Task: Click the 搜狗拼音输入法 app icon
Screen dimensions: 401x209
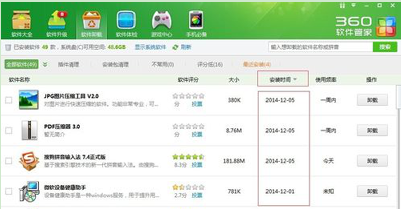Action: click(x=29, y=161)
